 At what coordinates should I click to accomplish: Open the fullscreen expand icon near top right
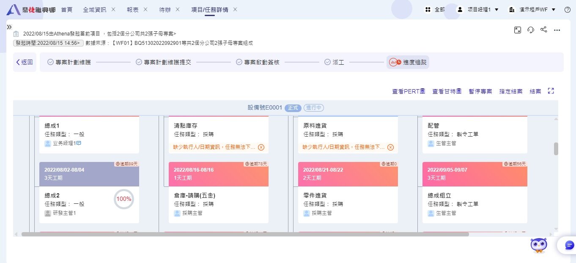518,30
